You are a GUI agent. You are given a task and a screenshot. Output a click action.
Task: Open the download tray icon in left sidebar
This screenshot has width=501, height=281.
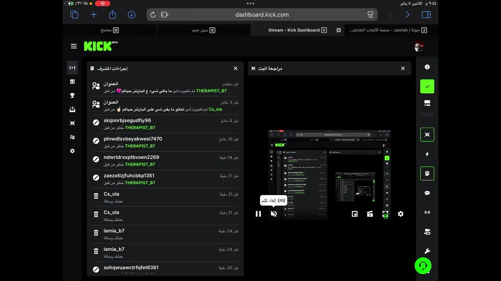pyautogui.click(x=72, y=109)
